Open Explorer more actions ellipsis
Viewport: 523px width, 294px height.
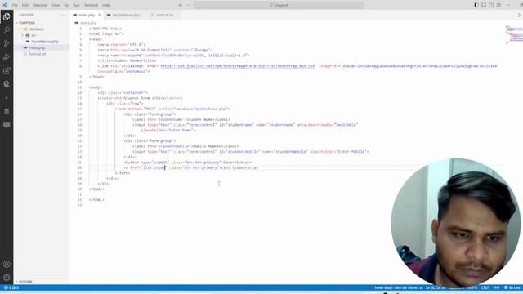[x=64, y=15]
